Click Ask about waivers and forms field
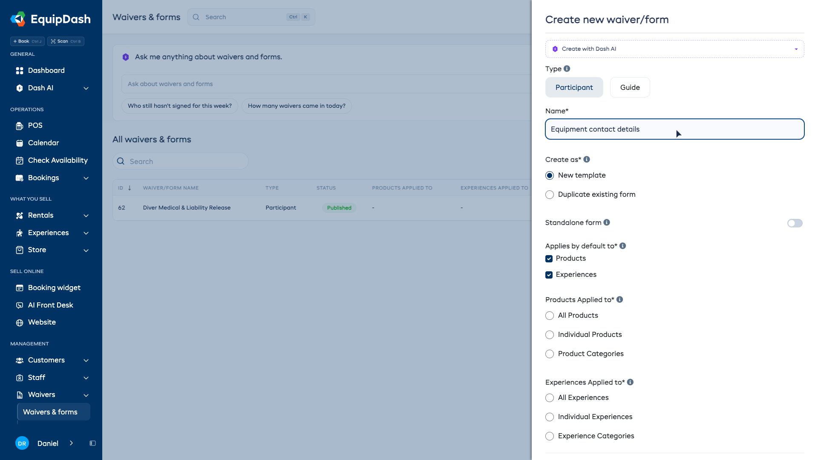The height and width of the screenshot is (460, 818). (x=326, y=84)
